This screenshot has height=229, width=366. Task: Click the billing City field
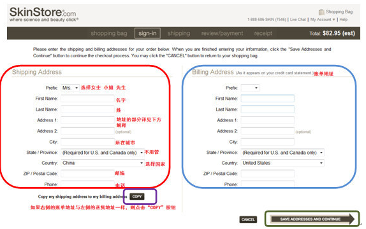click(x=268, y=142)
